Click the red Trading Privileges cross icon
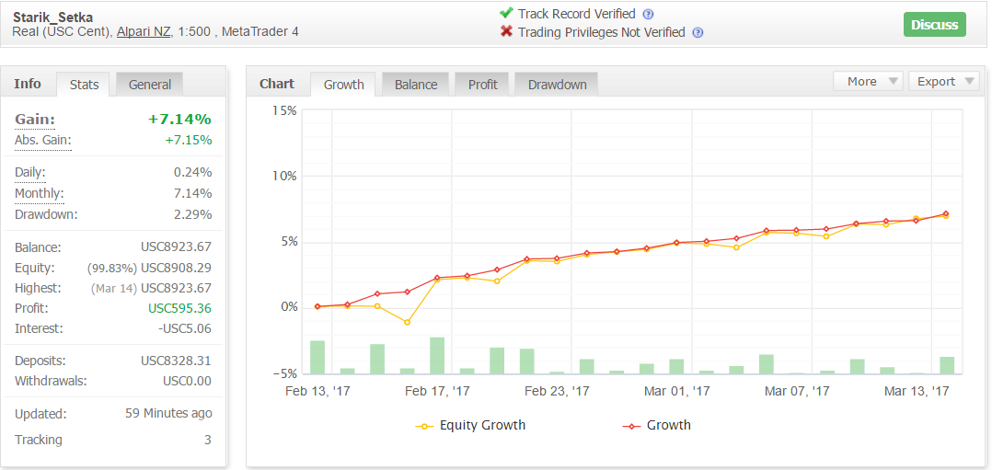 coord(506,31)
